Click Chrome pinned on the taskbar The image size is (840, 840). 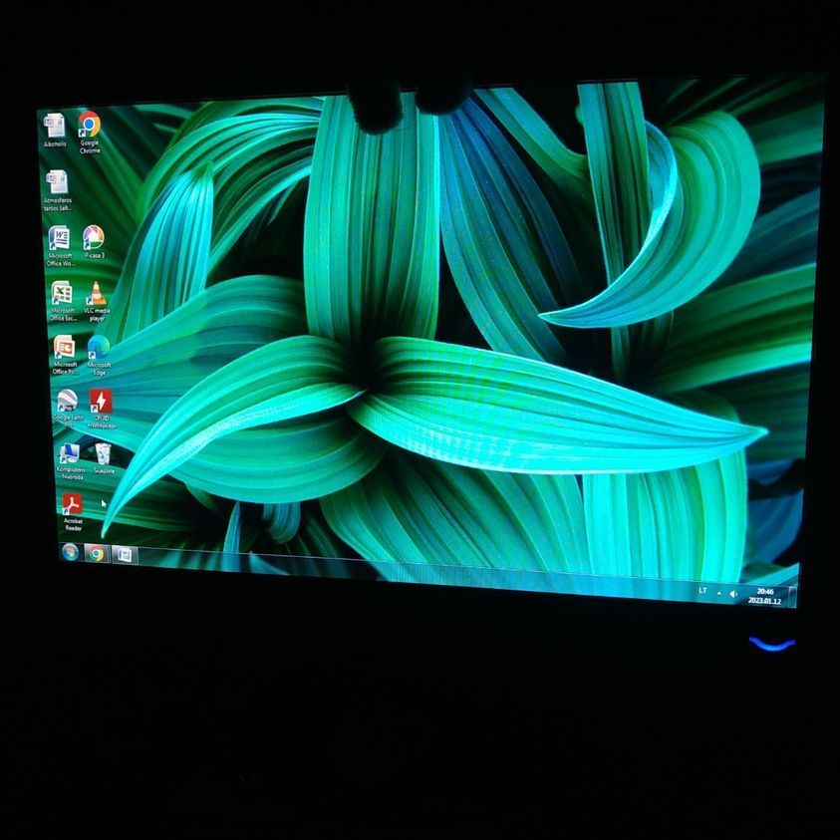coord(96,553)
